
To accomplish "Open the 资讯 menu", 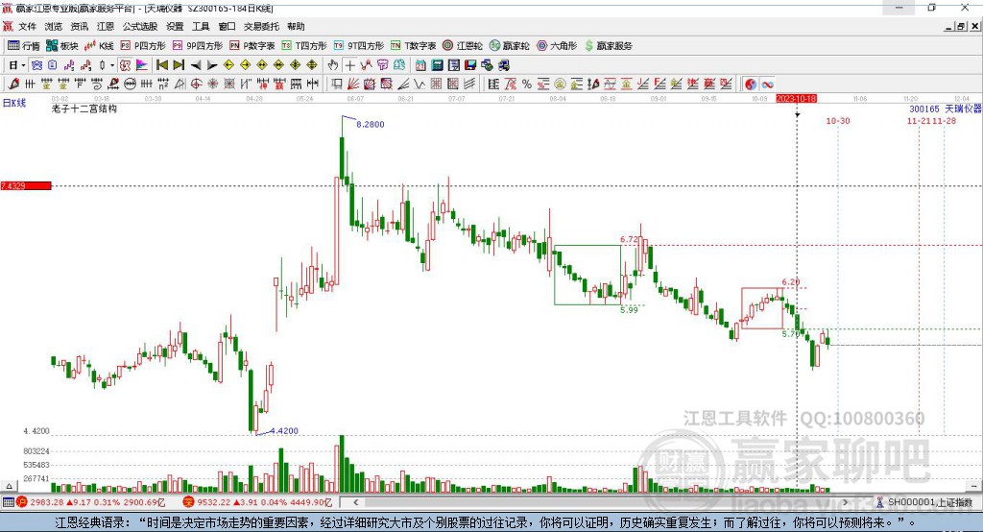I will (79, 26).
